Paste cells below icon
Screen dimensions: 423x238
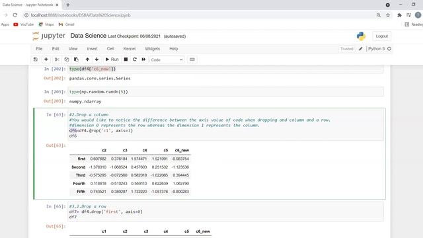point(77,59)
